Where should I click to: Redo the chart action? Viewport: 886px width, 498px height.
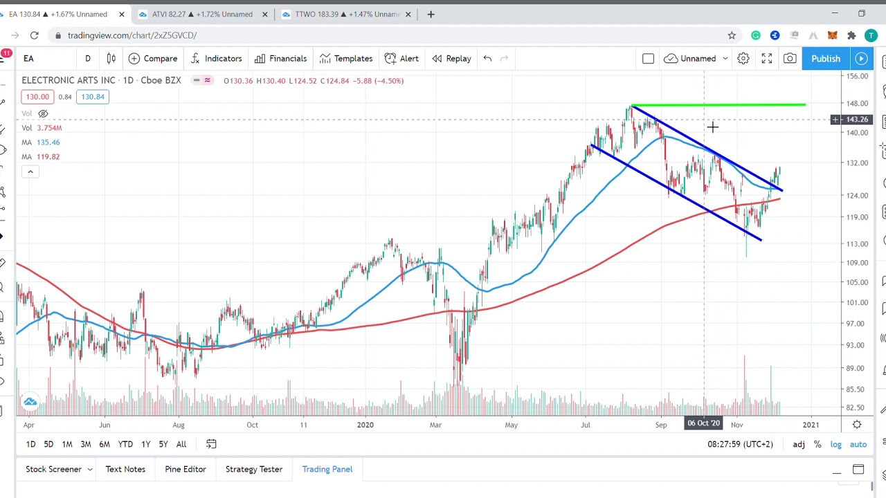click(504, 59)
